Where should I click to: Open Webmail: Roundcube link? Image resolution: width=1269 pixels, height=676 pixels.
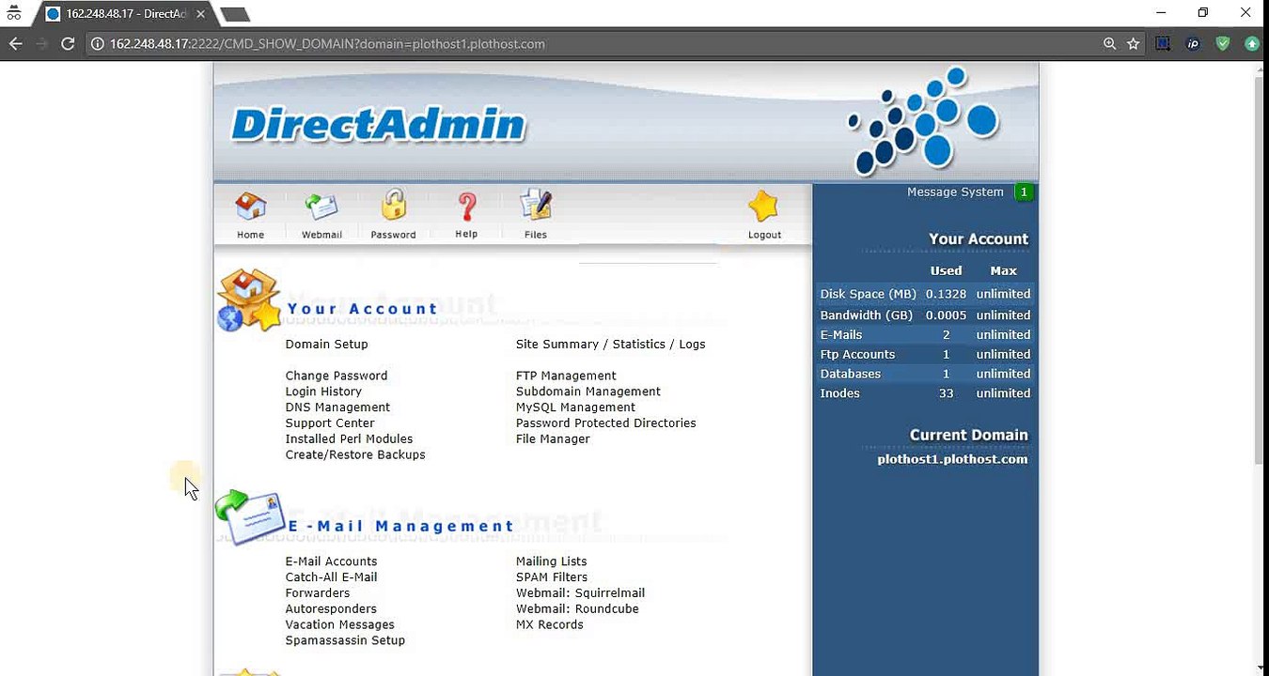pyautogui.click(x=577, y=609)
